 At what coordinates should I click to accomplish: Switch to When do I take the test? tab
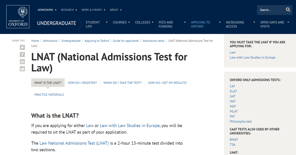click(x=123, y=83)
